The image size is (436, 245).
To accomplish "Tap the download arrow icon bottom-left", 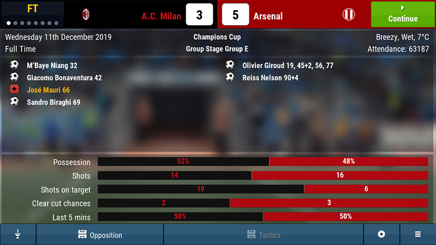I will pos(18,234).
